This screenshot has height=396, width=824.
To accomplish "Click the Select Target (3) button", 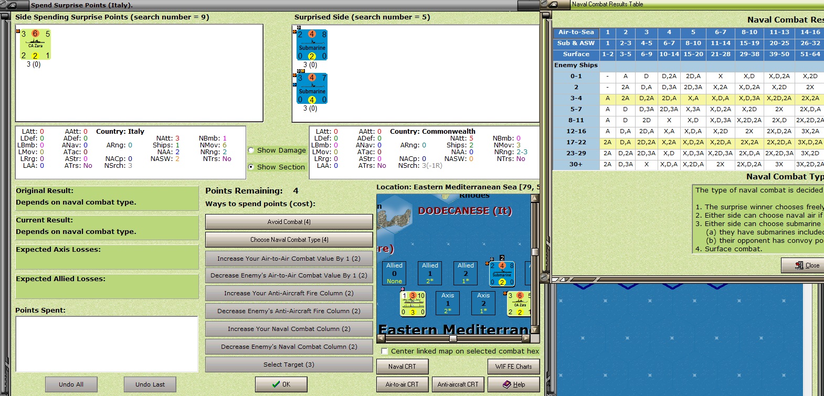I will 289,365.
